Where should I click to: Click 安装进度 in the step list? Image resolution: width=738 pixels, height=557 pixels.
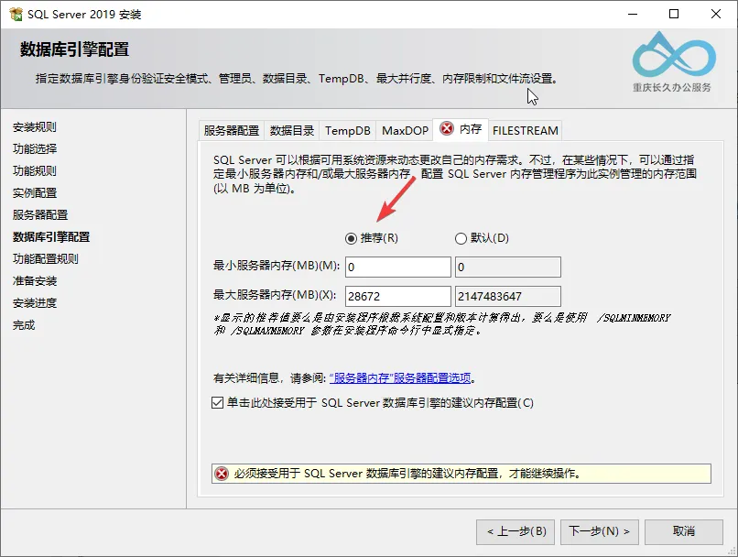(35, 302)
